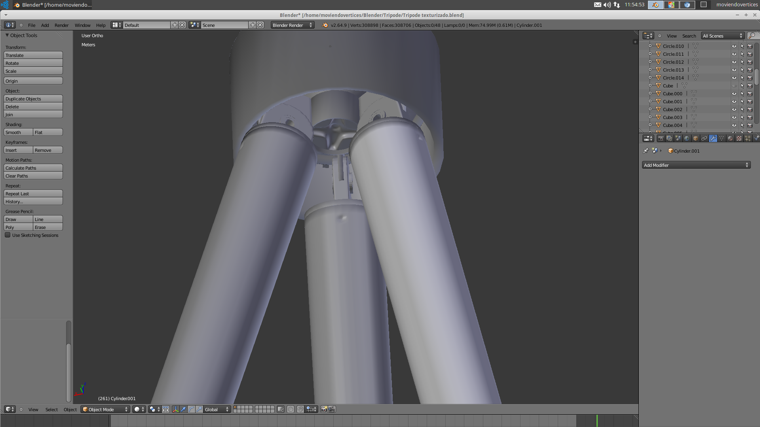The width and height of the screenshot is (760, 427).
Task: Open the Particles properties tab
Action: pyautogui.click(x=748, y=138)
